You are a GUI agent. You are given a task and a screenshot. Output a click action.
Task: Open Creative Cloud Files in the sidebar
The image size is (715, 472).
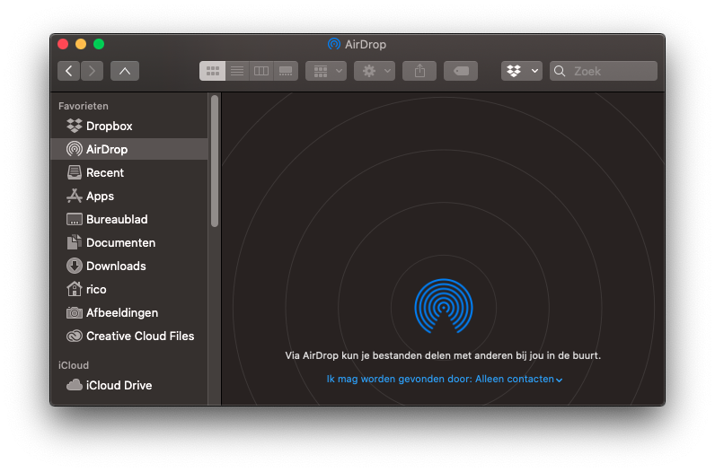coord(129,336)
